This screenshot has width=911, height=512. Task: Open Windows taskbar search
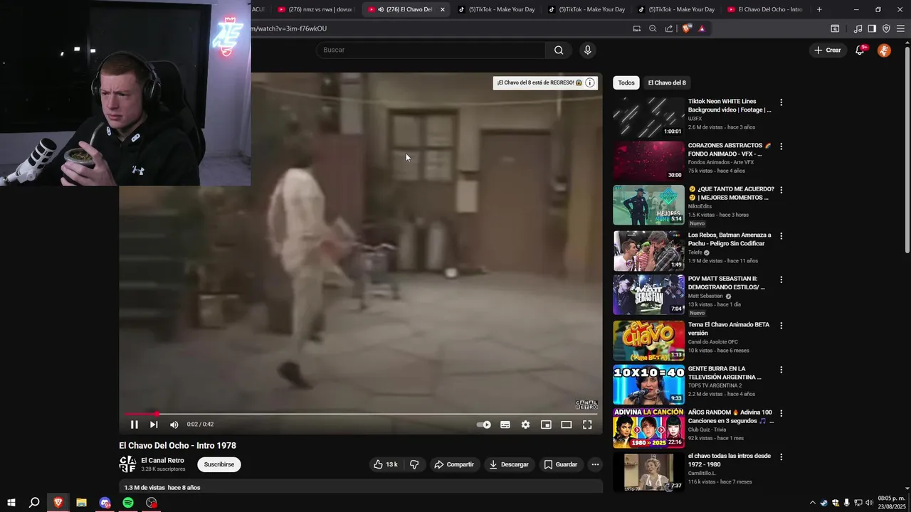pos(34,503)
